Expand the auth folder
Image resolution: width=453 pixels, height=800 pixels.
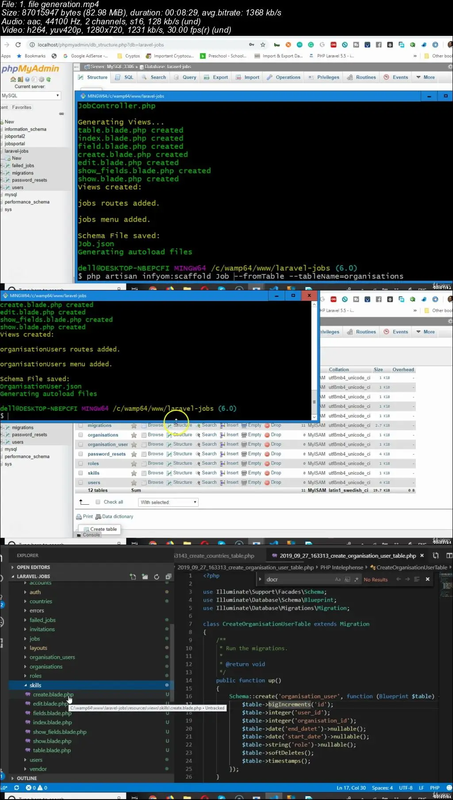click(35, 592)
